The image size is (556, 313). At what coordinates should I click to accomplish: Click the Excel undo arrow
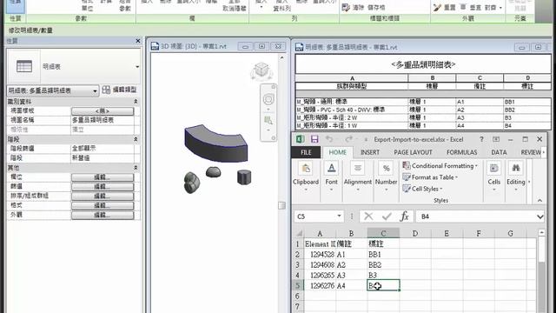click(x=329, y=139)
